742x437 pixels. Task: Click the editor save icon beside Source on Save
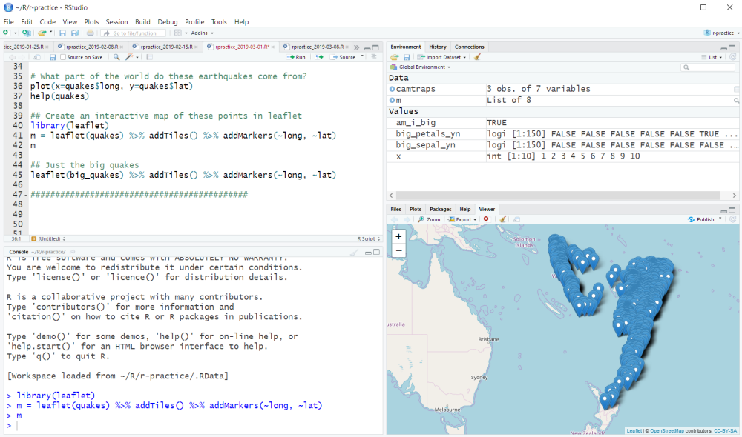[x=53, y=57]
